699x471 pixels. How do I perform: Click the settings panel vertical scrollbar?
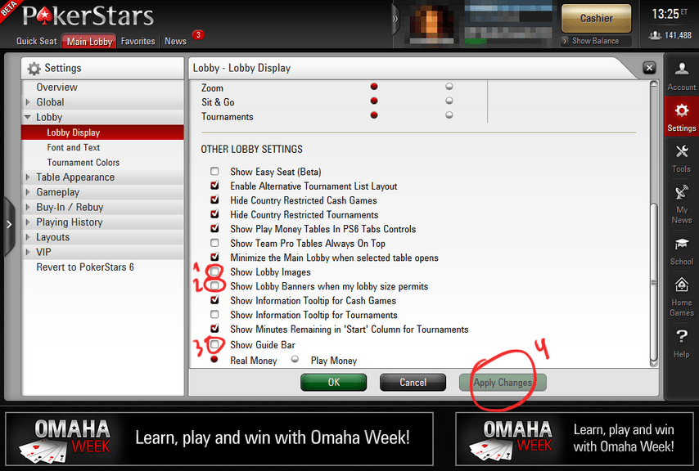click(653, 224)
